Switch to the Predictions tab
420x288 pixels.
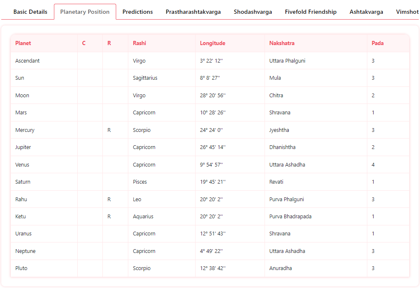point(137,12)
